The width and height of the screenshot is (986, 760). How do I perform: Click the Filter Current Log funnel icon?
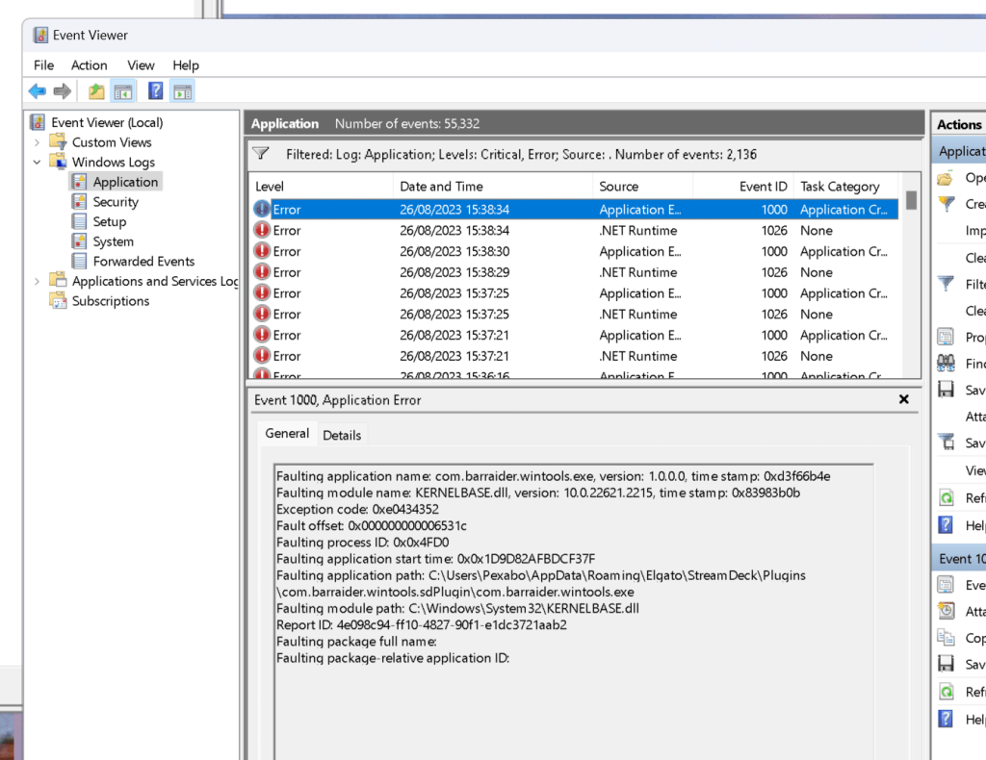[x=946, y=283]
